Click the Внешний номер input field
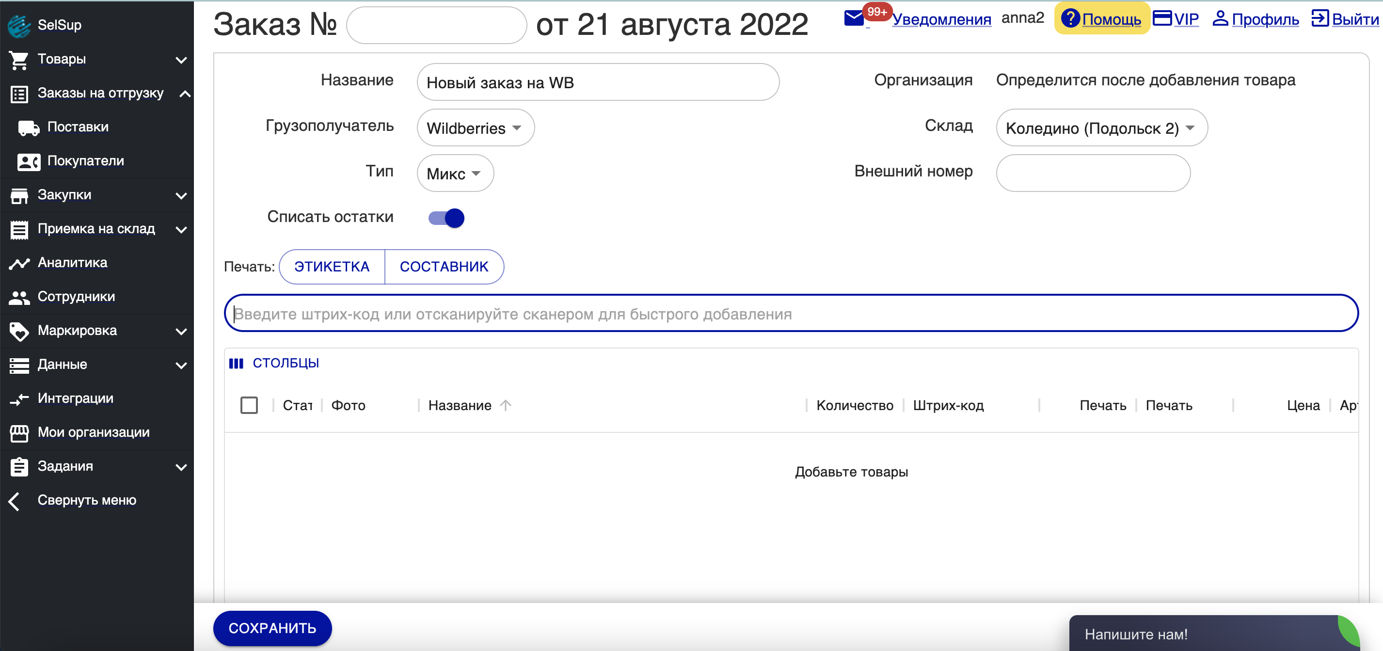1383x651 pixels. pos(1093,174)
